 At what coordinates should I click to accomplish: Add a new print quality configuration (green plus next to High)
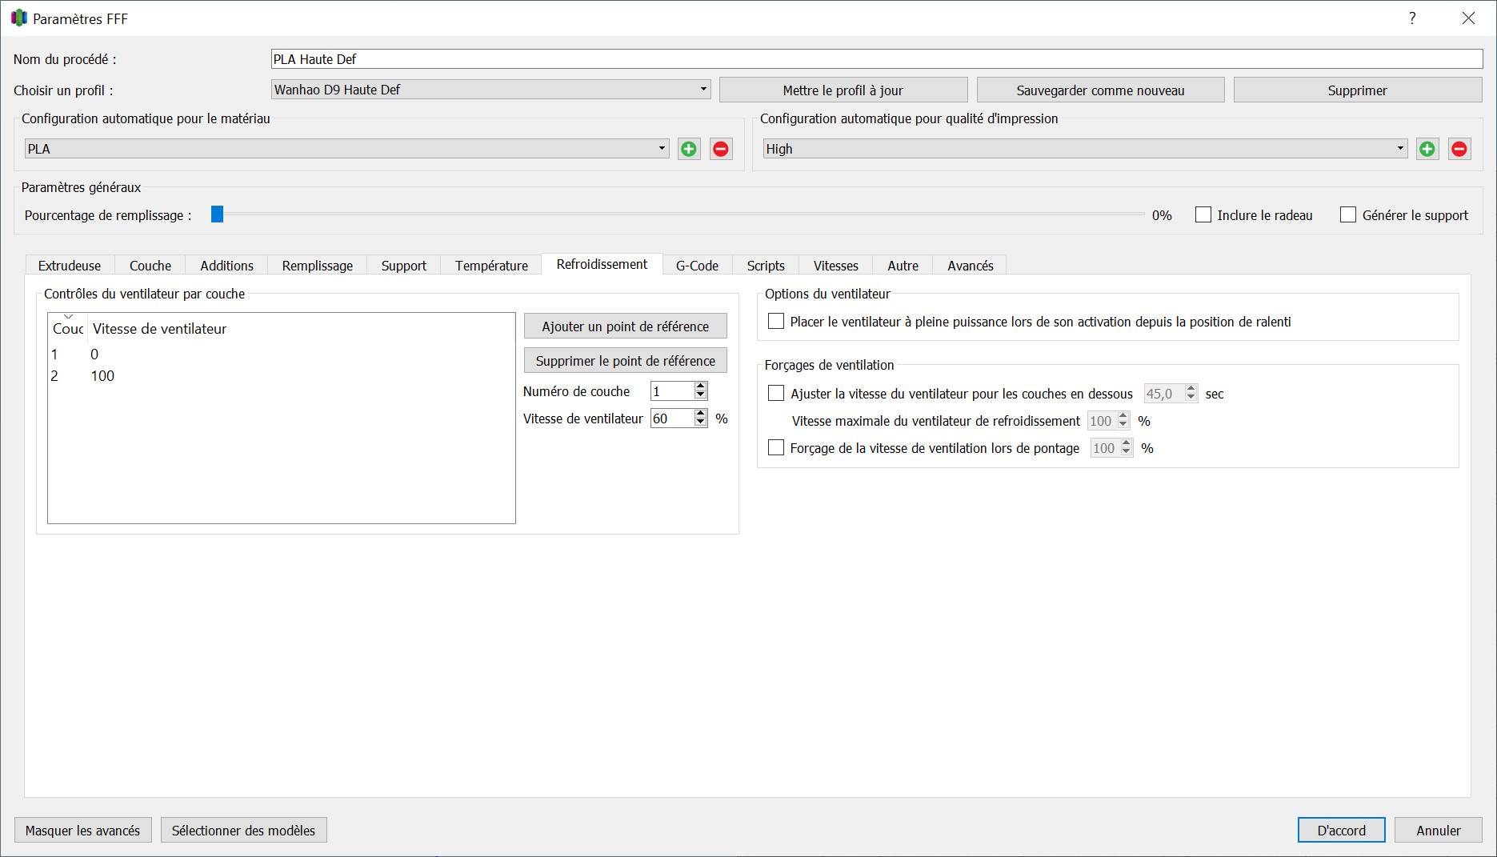(x=1427, y=149)
